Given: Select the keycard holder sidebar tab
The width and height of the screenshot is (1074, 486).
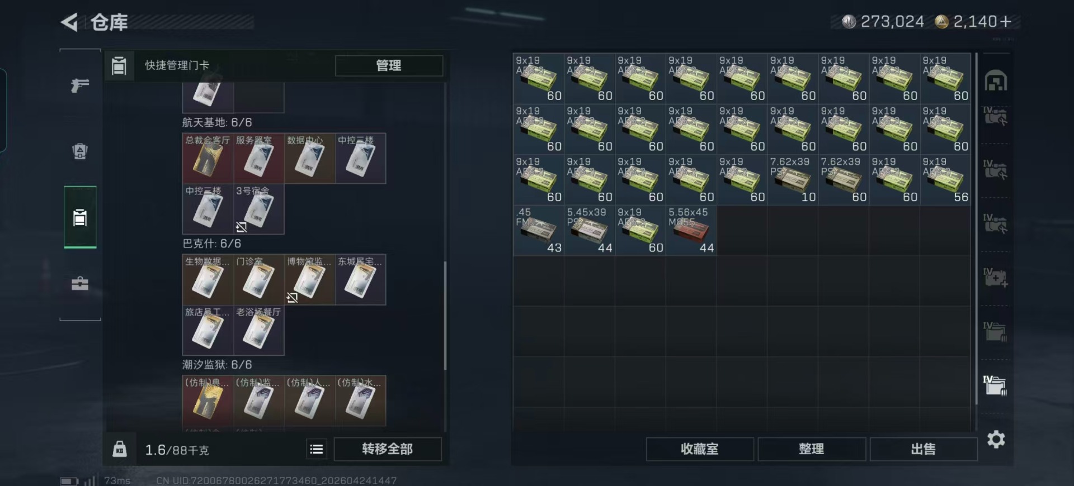Looking at the screenshot, I should pyautogui.click(x=80, y=217).
